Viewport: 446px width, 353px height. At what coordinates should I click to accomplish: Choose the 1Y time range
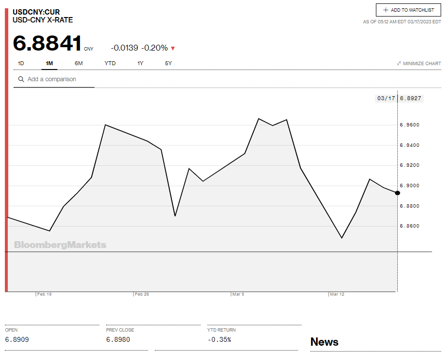pos(140,63)
